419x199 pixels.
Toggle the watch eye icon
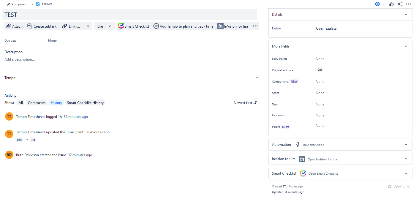tap(378, 4)
